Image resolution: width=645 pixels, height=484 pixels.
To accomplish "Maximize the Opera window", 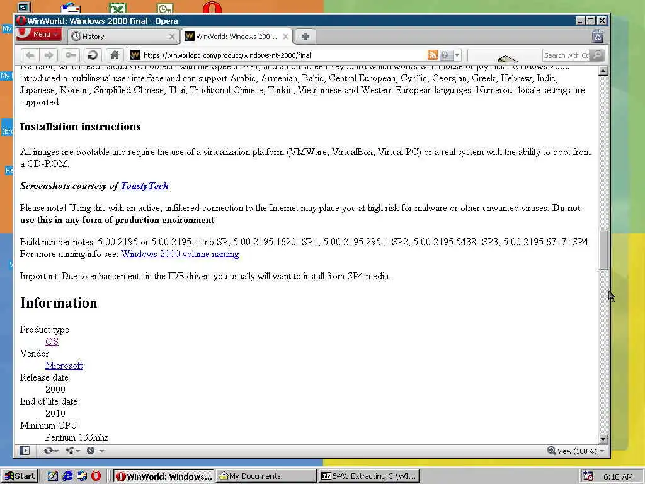I will click(x=591, y=21).
